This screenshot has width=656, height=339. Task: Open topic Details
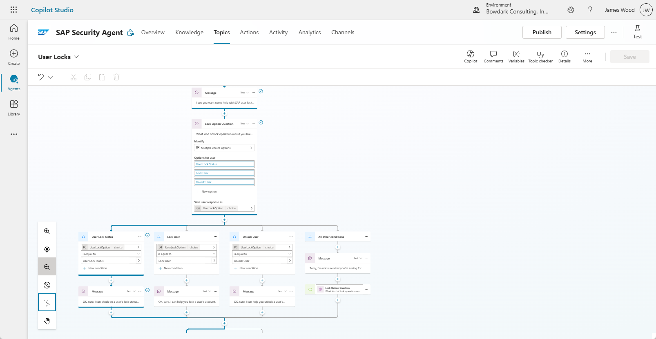tap(565, 57)
